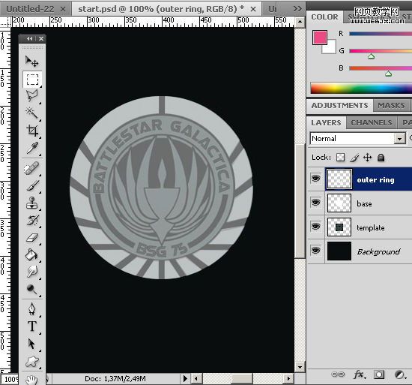Hide the base layer
This screenshot has height=385, width=412.
point(315,203)
